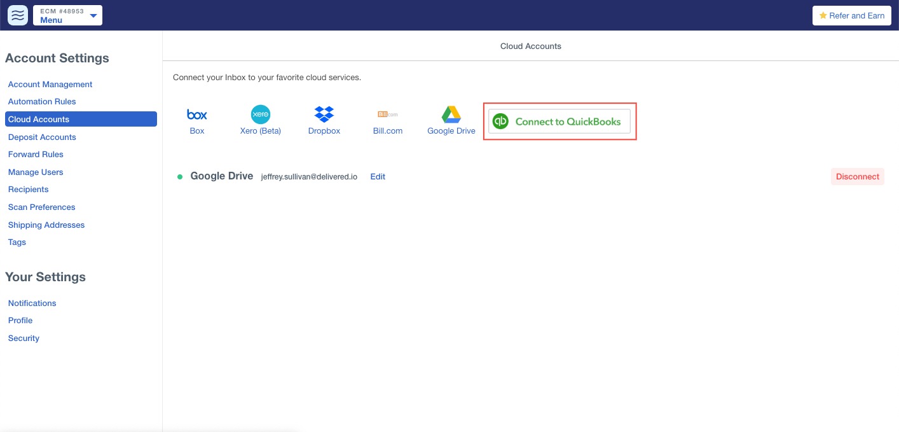Click the Account Settings heading
This screenshot has width=899, height=432.
tap(57, 58)
